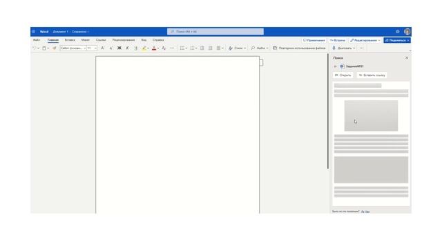The image size is (442, 249).
Task: Switch to the Вид ribbon tab
Action: point(144,40)
